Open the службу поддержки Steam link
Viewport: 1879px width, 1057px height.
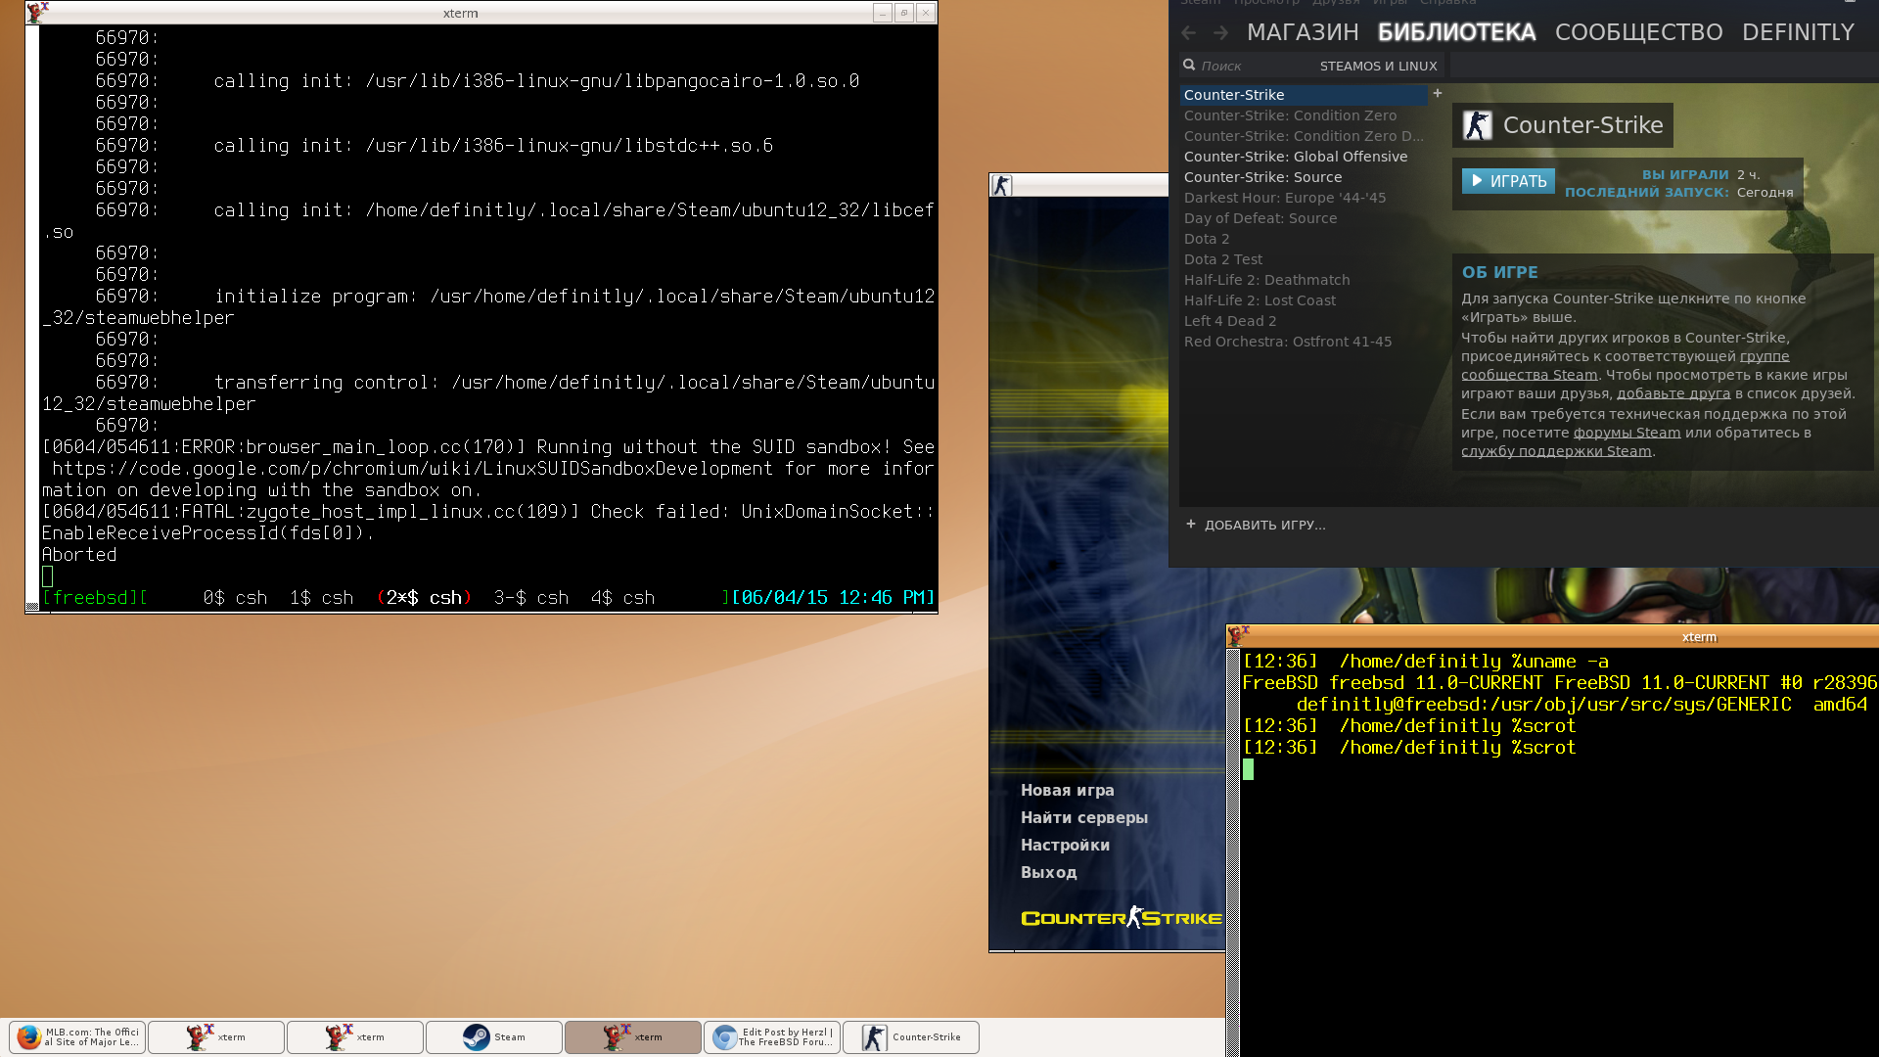click(x=1556, y=451)
